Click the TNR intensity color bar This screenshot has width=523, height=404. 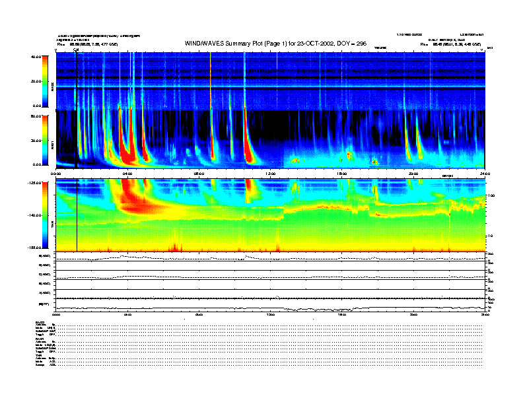45,215
